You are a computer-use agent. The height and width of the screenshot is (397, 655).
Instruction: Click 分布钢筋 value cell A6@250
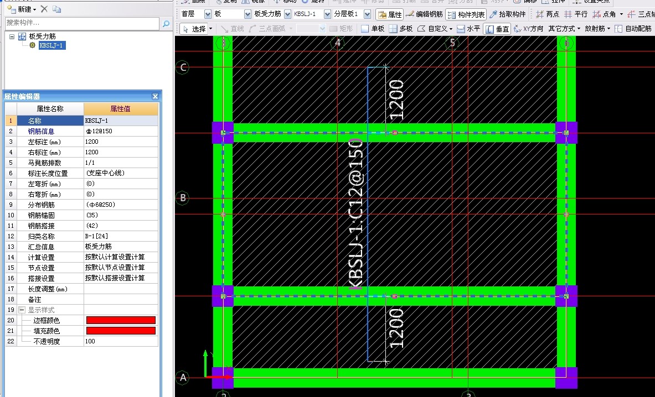[x=121, y=205]
